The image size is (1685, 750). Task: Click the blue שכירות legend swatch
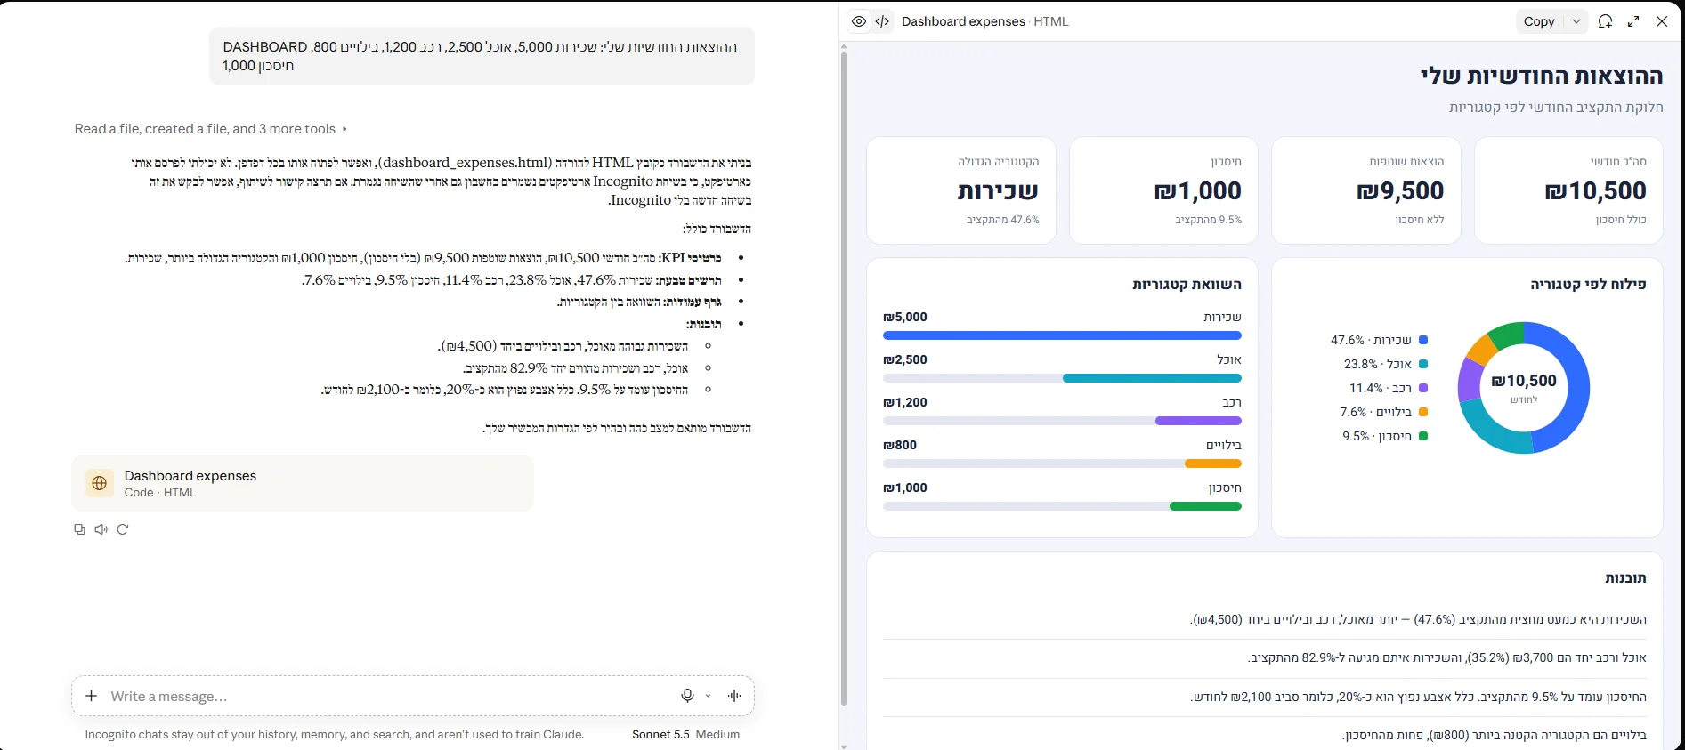point(1423,340)
